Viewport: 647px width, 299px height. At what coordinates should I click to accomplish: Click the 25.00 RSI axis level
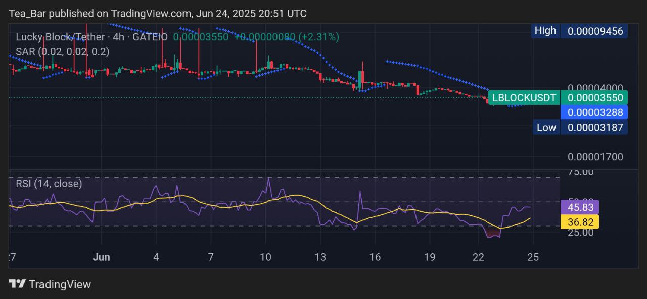point(581,233)
